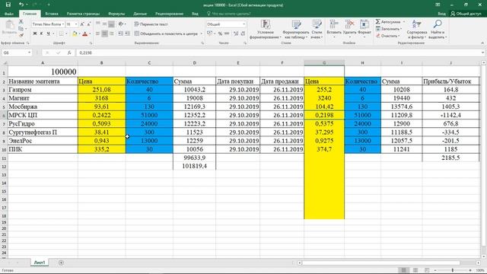487x274 pixels.
Task: Select the Page Layout view icon
Action: [415, 270]
